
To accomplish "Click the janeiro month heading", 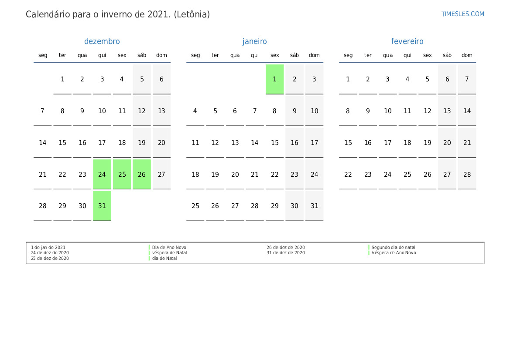I will (x=254, y=41).
